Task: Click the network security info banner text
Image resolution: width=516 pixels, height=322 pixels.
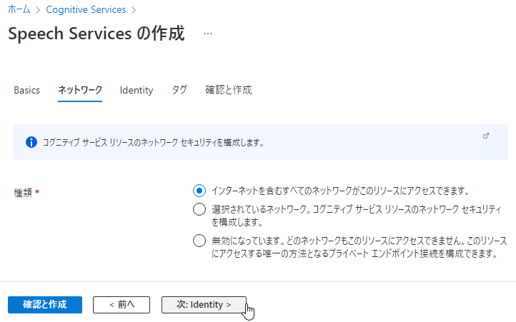Action: pyautogui.click(x=154, y=143)
